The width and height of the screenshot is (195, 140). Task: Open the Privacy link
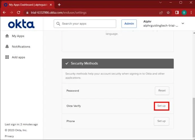9,136
